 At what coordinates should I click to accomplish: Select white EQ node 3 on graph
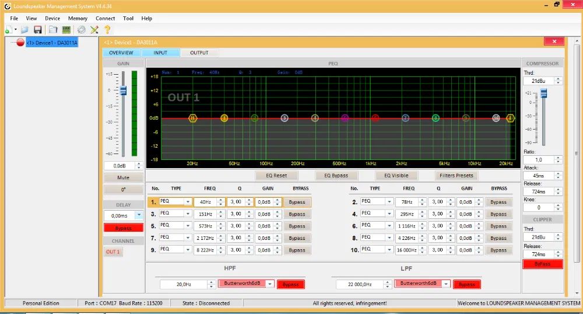(x=285, y=118)
